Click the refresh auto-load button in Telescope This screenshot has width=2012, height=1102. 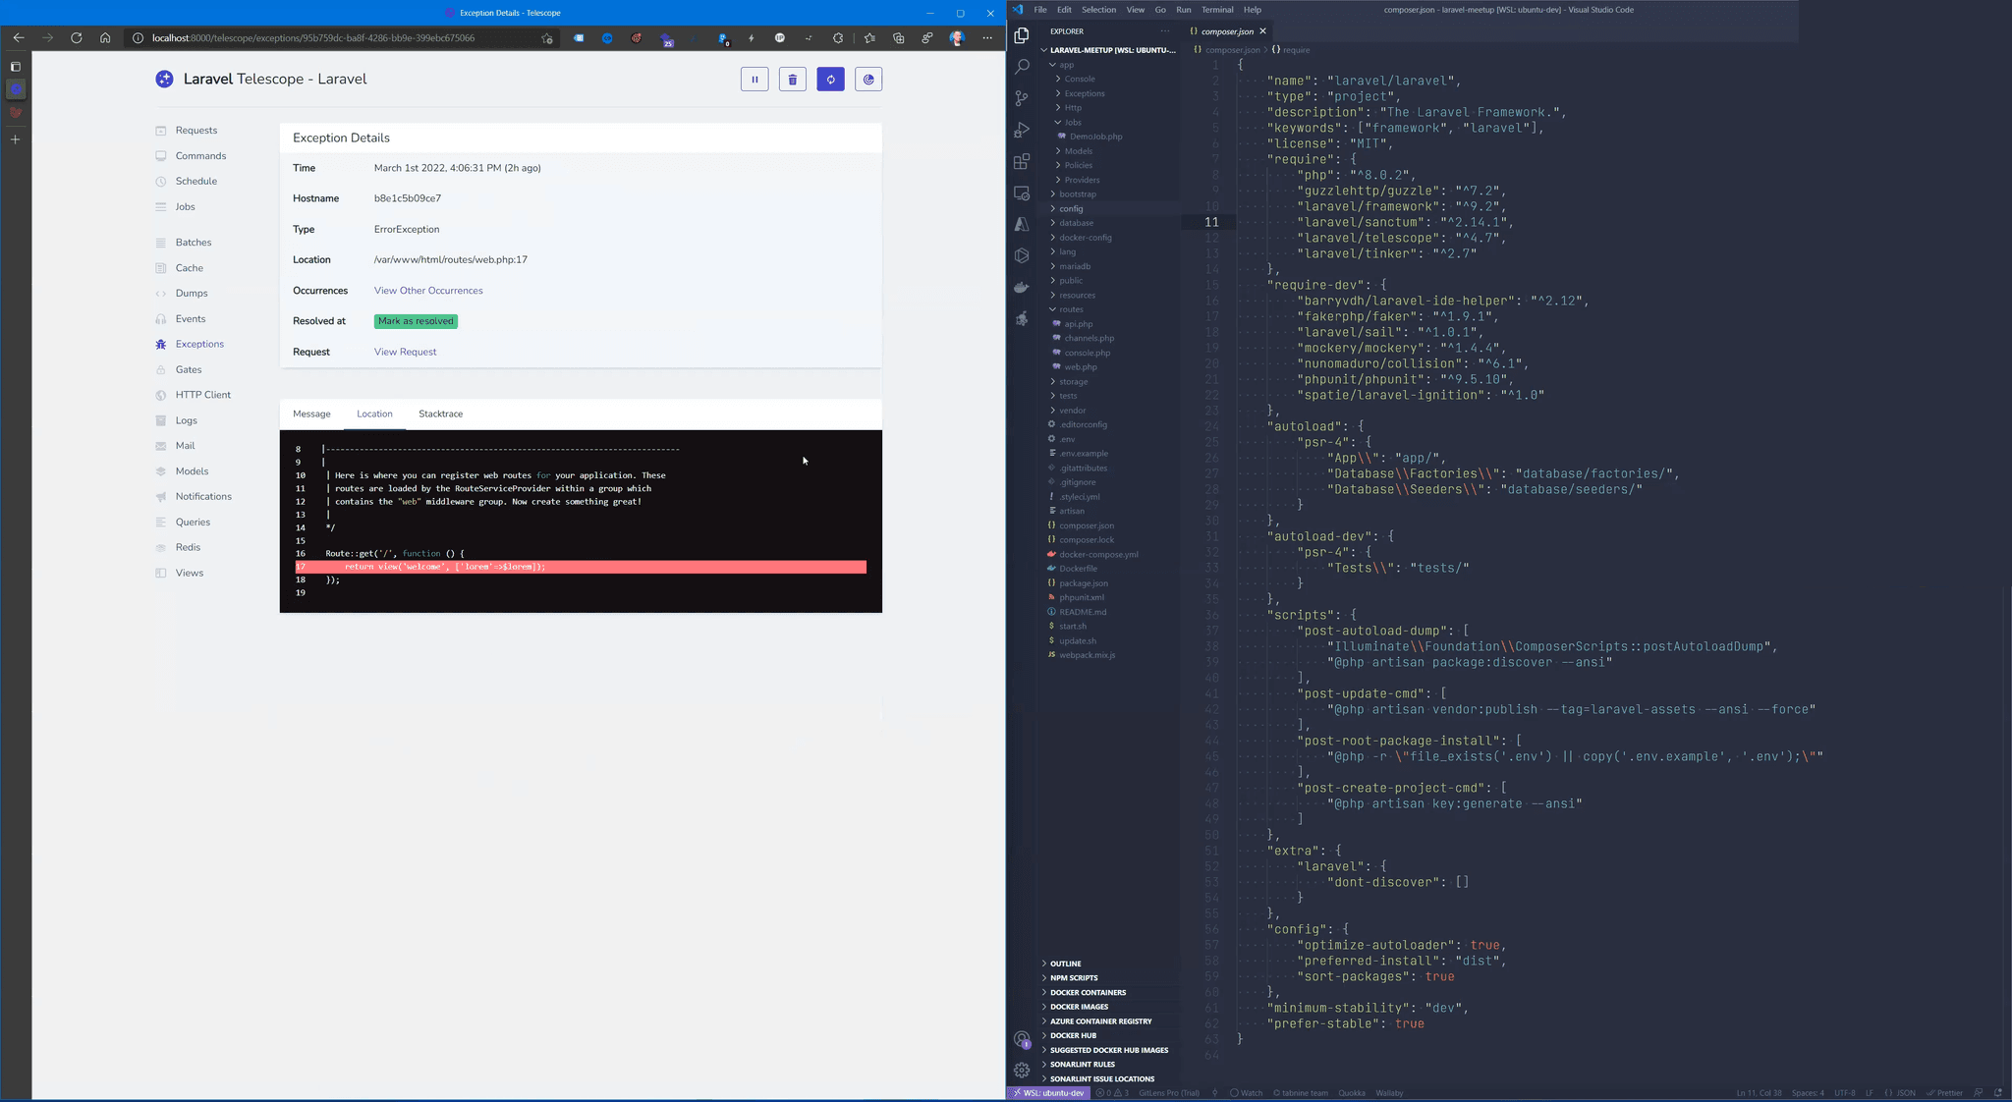coord(831,80)
